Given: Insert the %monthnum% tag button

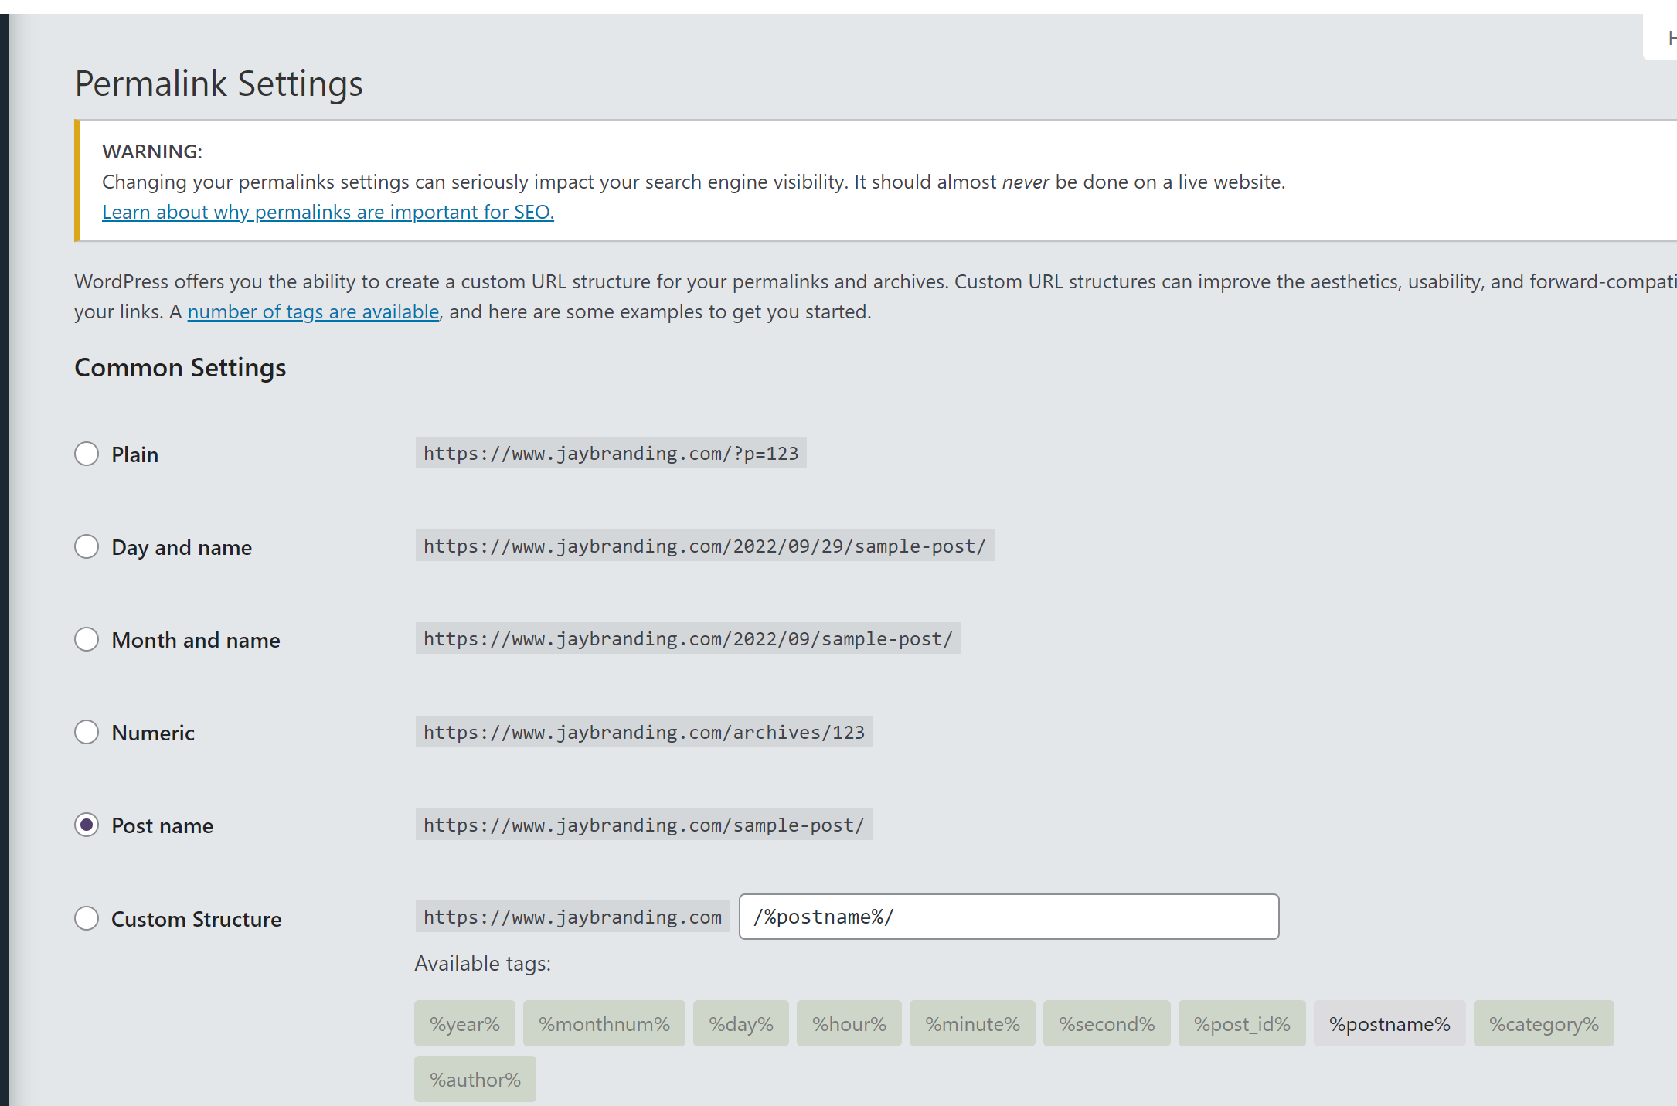Looking at the screenshot, I should pos(604,1024).
